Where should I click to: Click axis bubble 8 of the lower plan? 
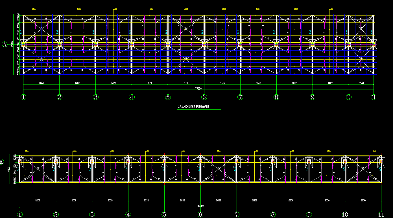273,215
